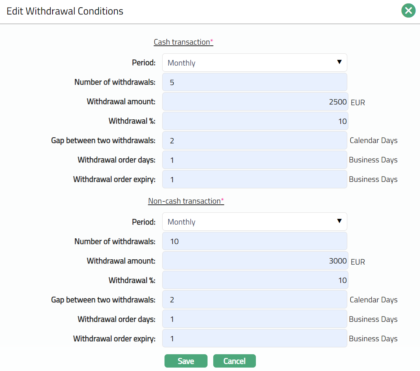420x371 pixels.
Task: Focus the Non-cash Withdrawal amount field
Action: click(x=254, y=261)
